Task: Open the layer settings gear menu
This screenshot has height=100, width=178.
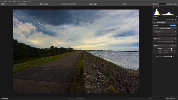Action: coord(176,19)
